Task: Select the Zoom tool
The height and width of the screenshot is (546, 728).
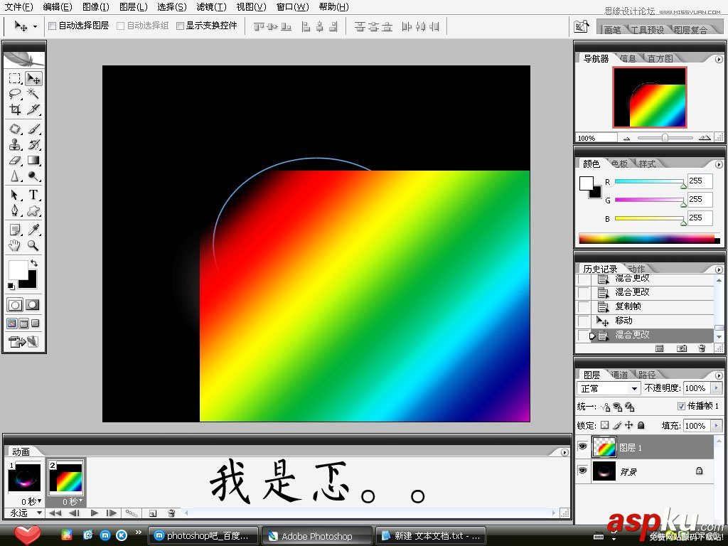Action: tap(33, 246)
